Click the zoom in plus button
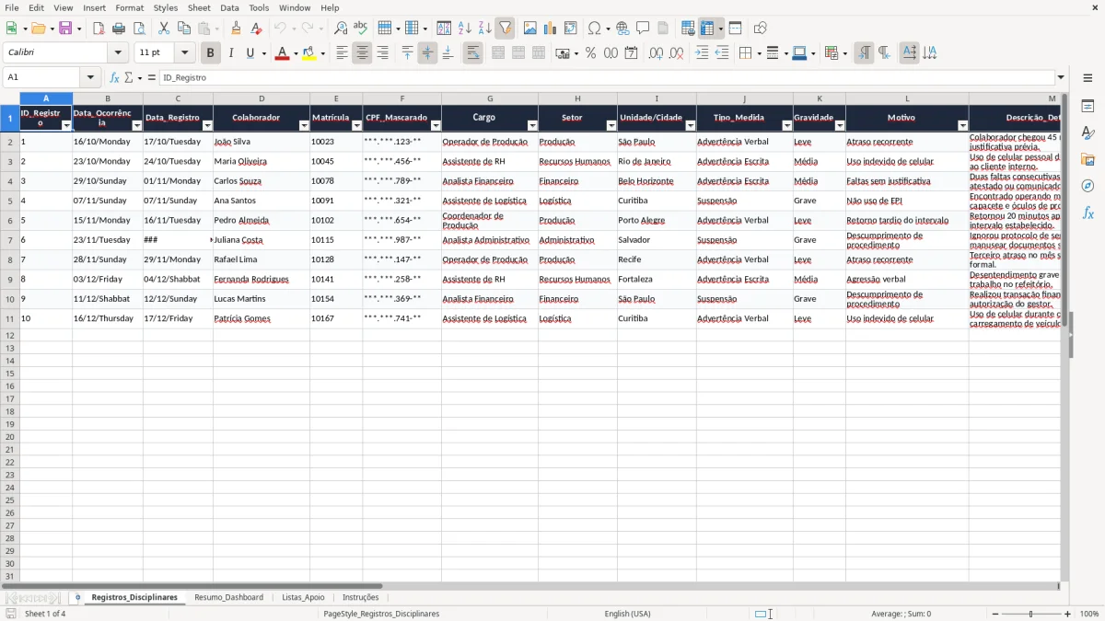The width and height of the screenshot is (1105, 621). point(1068,614)
